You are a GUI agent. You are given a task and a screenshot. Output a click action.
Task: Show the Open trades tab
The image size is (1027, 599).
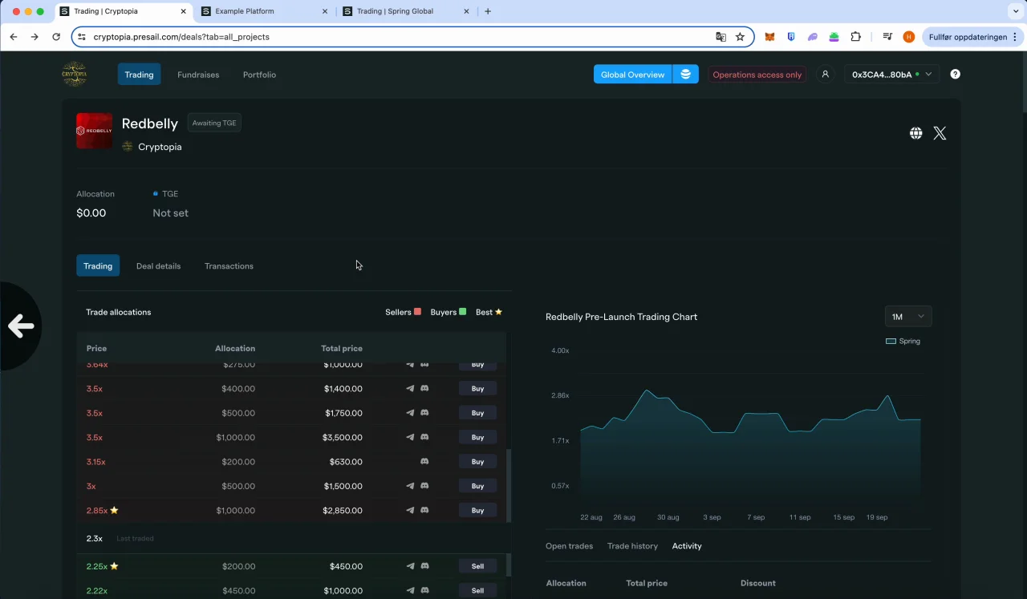pos(569,546)
